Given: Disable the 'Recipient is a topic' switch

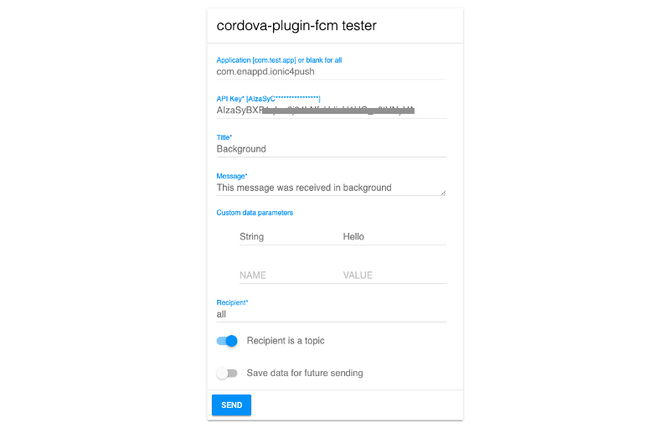Looking at the screenshot, I should click(227, 341).
